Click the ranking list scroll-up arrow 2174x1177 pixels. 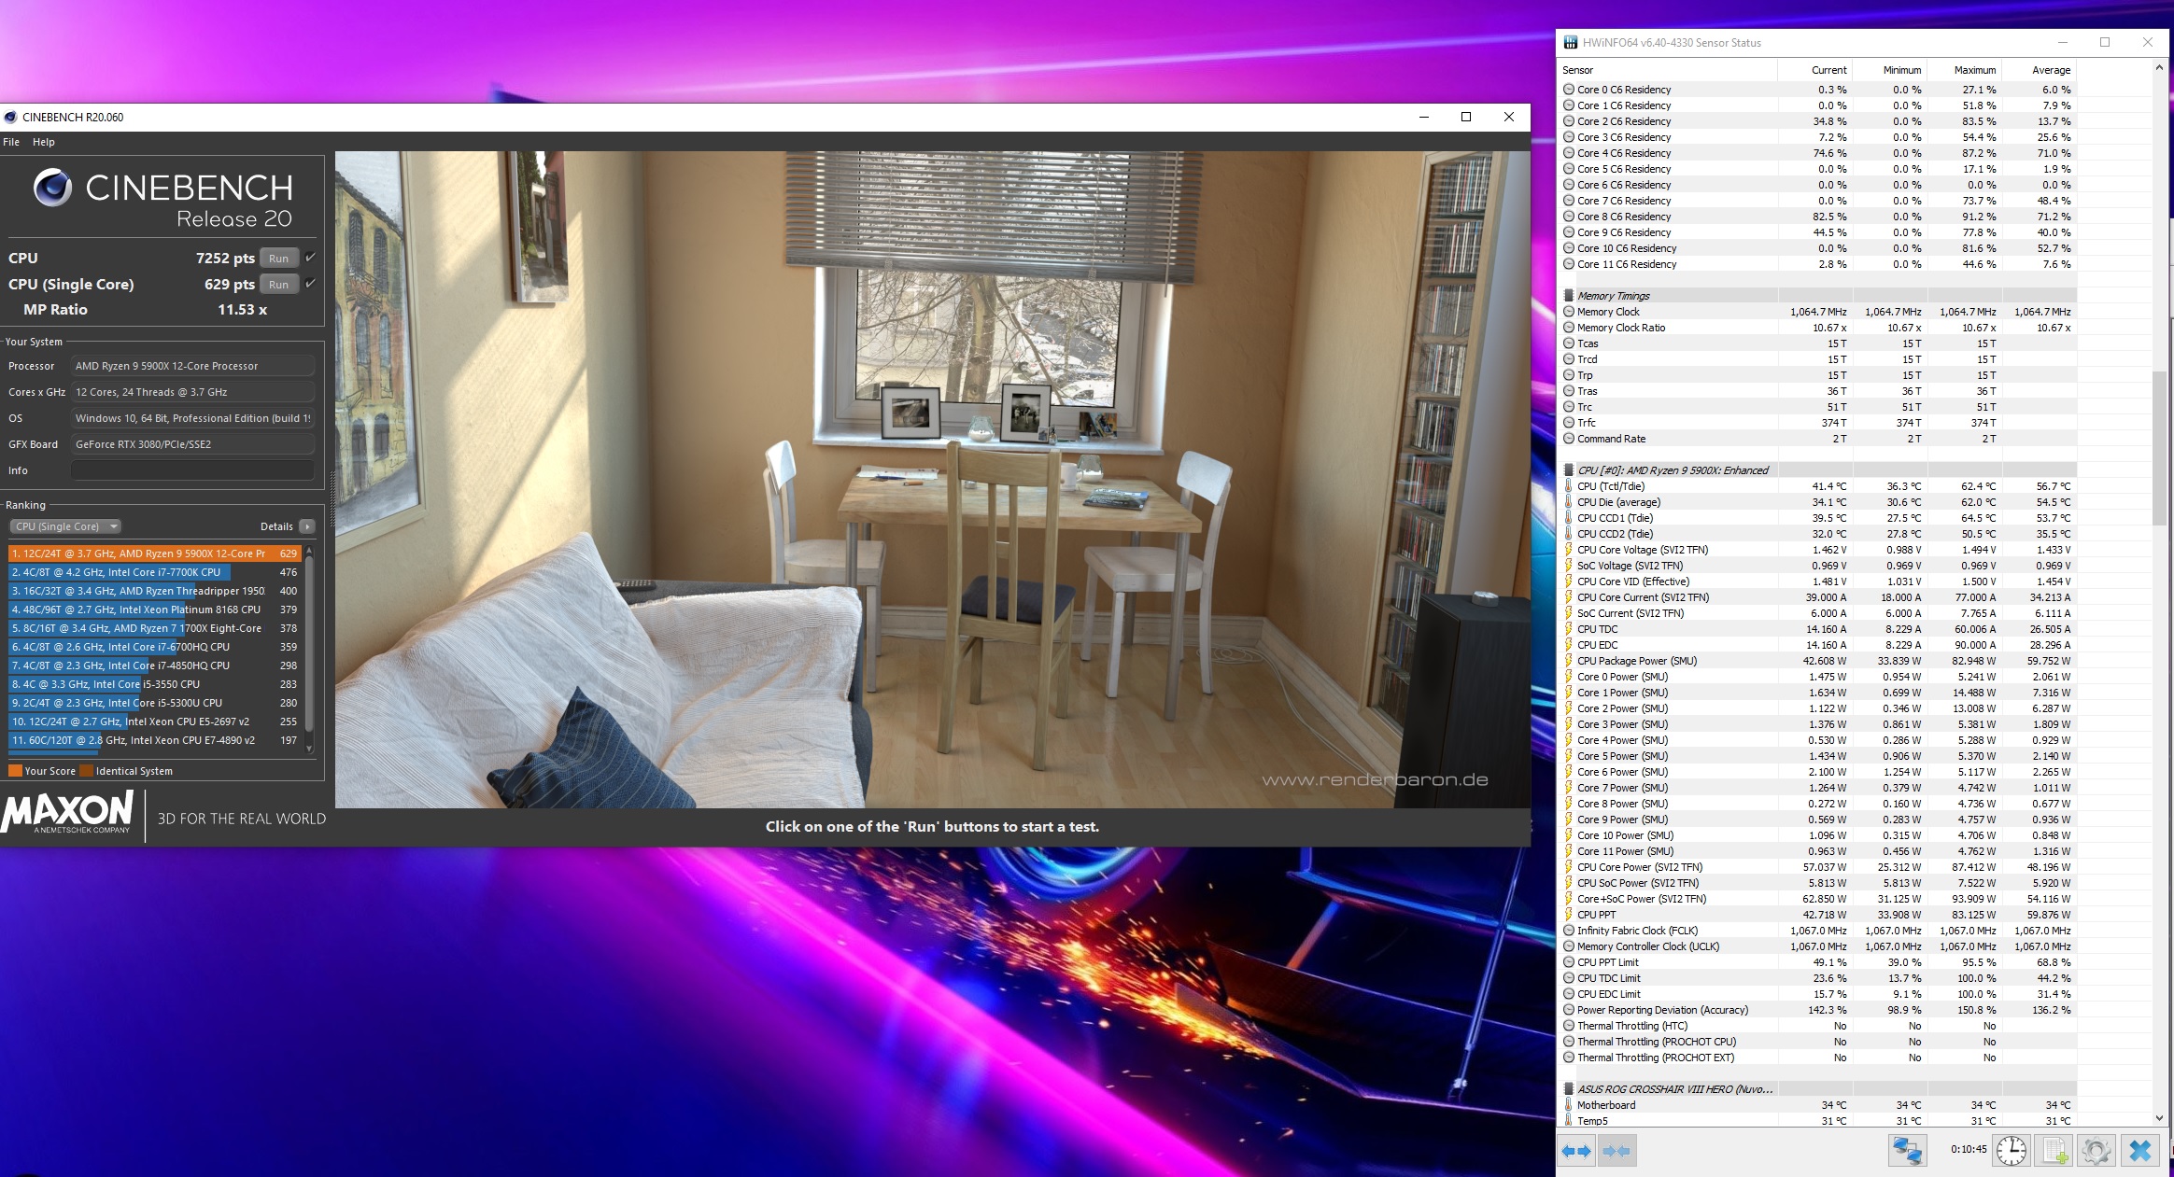tap(309, 552)
